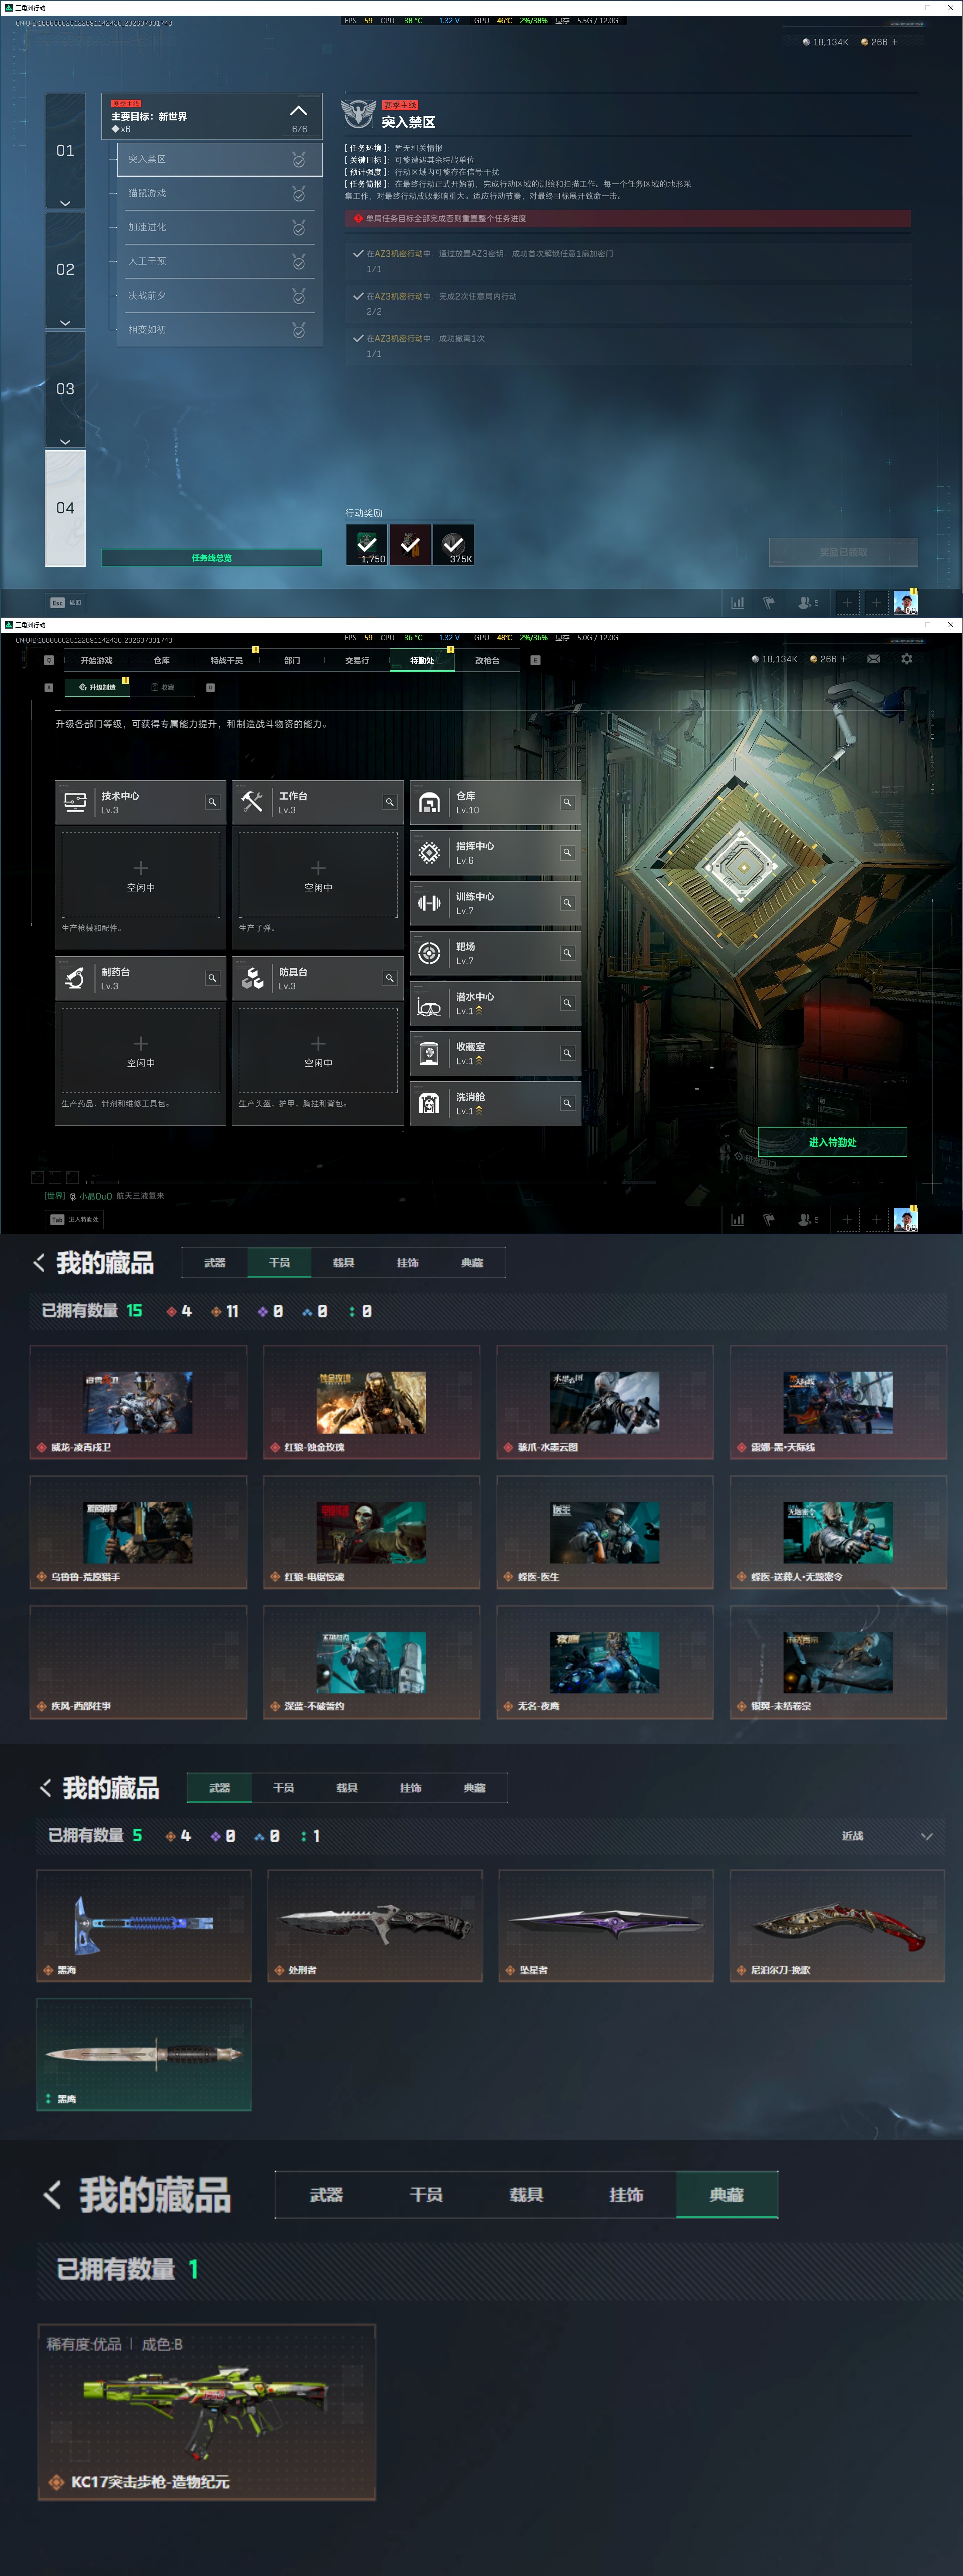Screen dimensions: 963x2576
Task: Switch to the 开始游戏 tab
Action: (x=97, y=661)
